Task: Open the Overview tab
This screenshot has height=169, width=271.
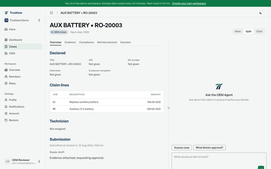Action: (x=55, y=42)
